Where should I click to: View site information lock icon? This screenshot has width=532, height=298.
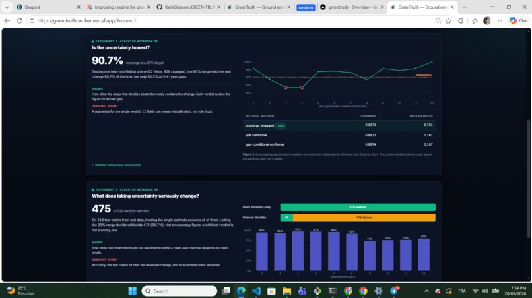coord(32,20)
